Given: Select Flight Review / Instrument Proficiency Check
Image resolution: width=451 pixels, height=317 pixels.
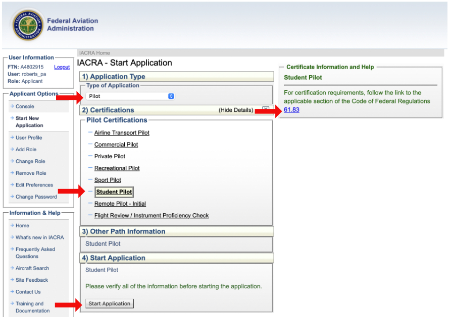Looking at the screenshot, I should click(x=152, y=215).
